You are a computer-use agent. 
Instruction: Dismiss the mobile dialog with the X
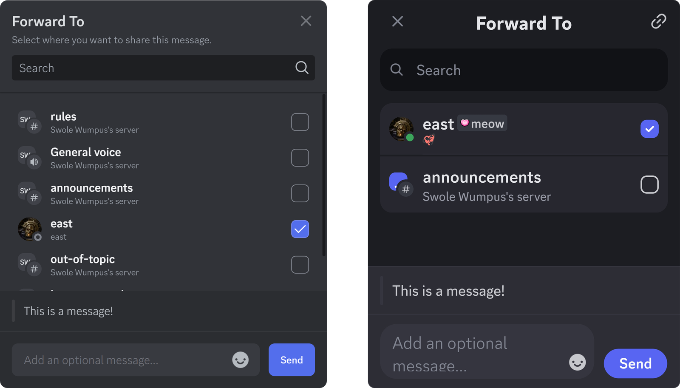(397, 21)
